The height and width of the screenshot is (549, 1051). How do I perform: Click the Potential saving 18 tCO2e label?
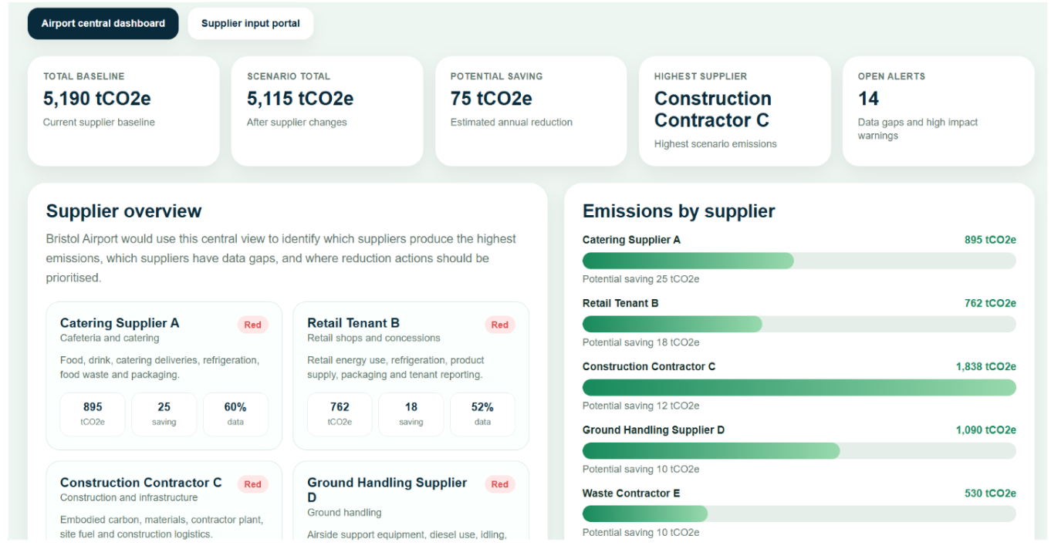640,342
